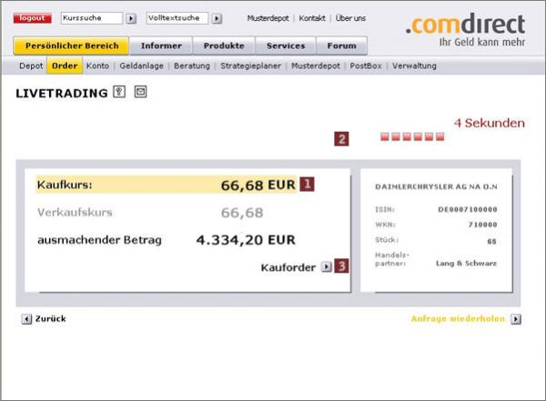The height and width of the screenshot is (401, 546).
Task: Click the back arrow icon beside Zurück
Action: point(25,319)
